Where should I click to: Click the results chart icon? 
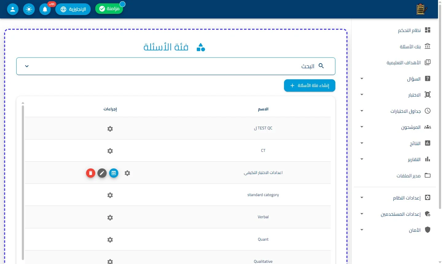coord(428,143)
